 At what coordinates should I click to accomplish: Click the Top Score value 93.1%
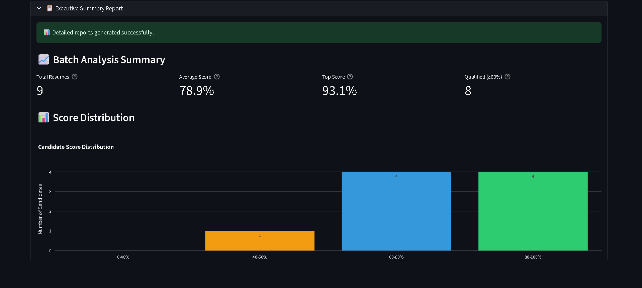coord(340,91)
